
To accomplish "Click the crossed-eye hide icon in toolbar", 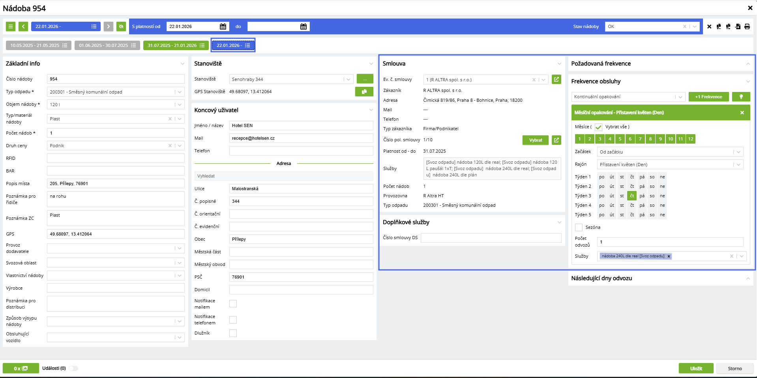I will click(121, 26).
